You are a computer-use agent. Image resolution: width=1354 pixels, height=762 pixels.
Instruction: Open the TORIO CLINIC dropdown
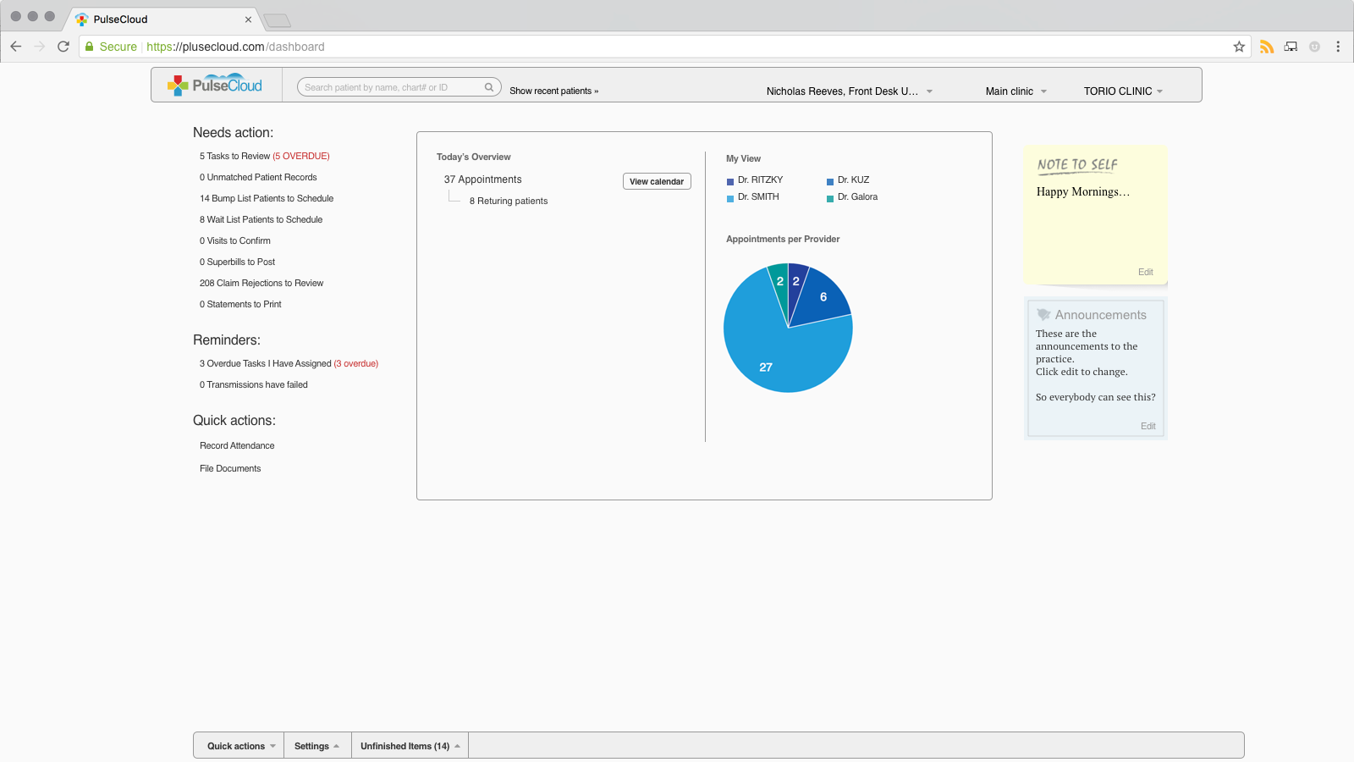tap(1123, 91)
